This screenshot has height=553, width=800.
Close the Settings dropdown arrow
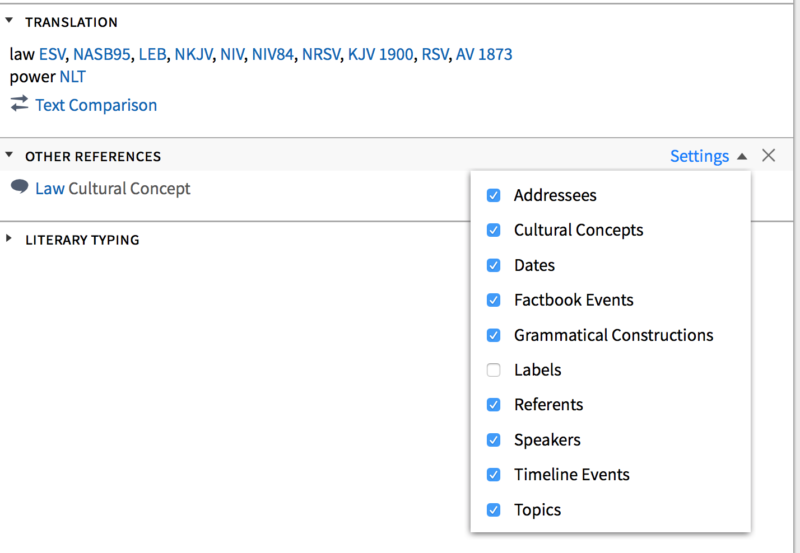click(x=742, y=156)
